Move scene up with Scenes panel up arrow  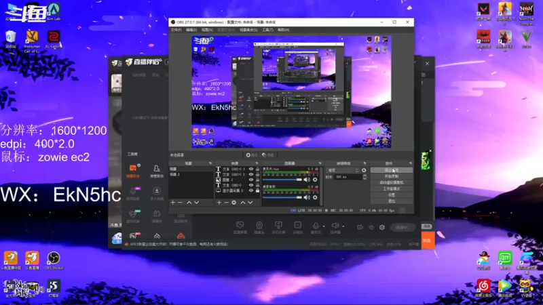click(x=189, y=203)
